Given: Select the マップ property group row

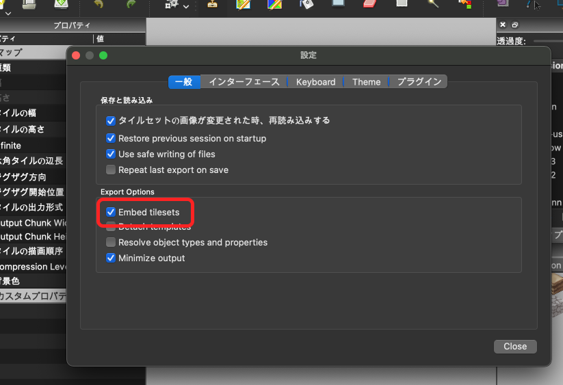Looking at the screenshot, I should (34, 53).
